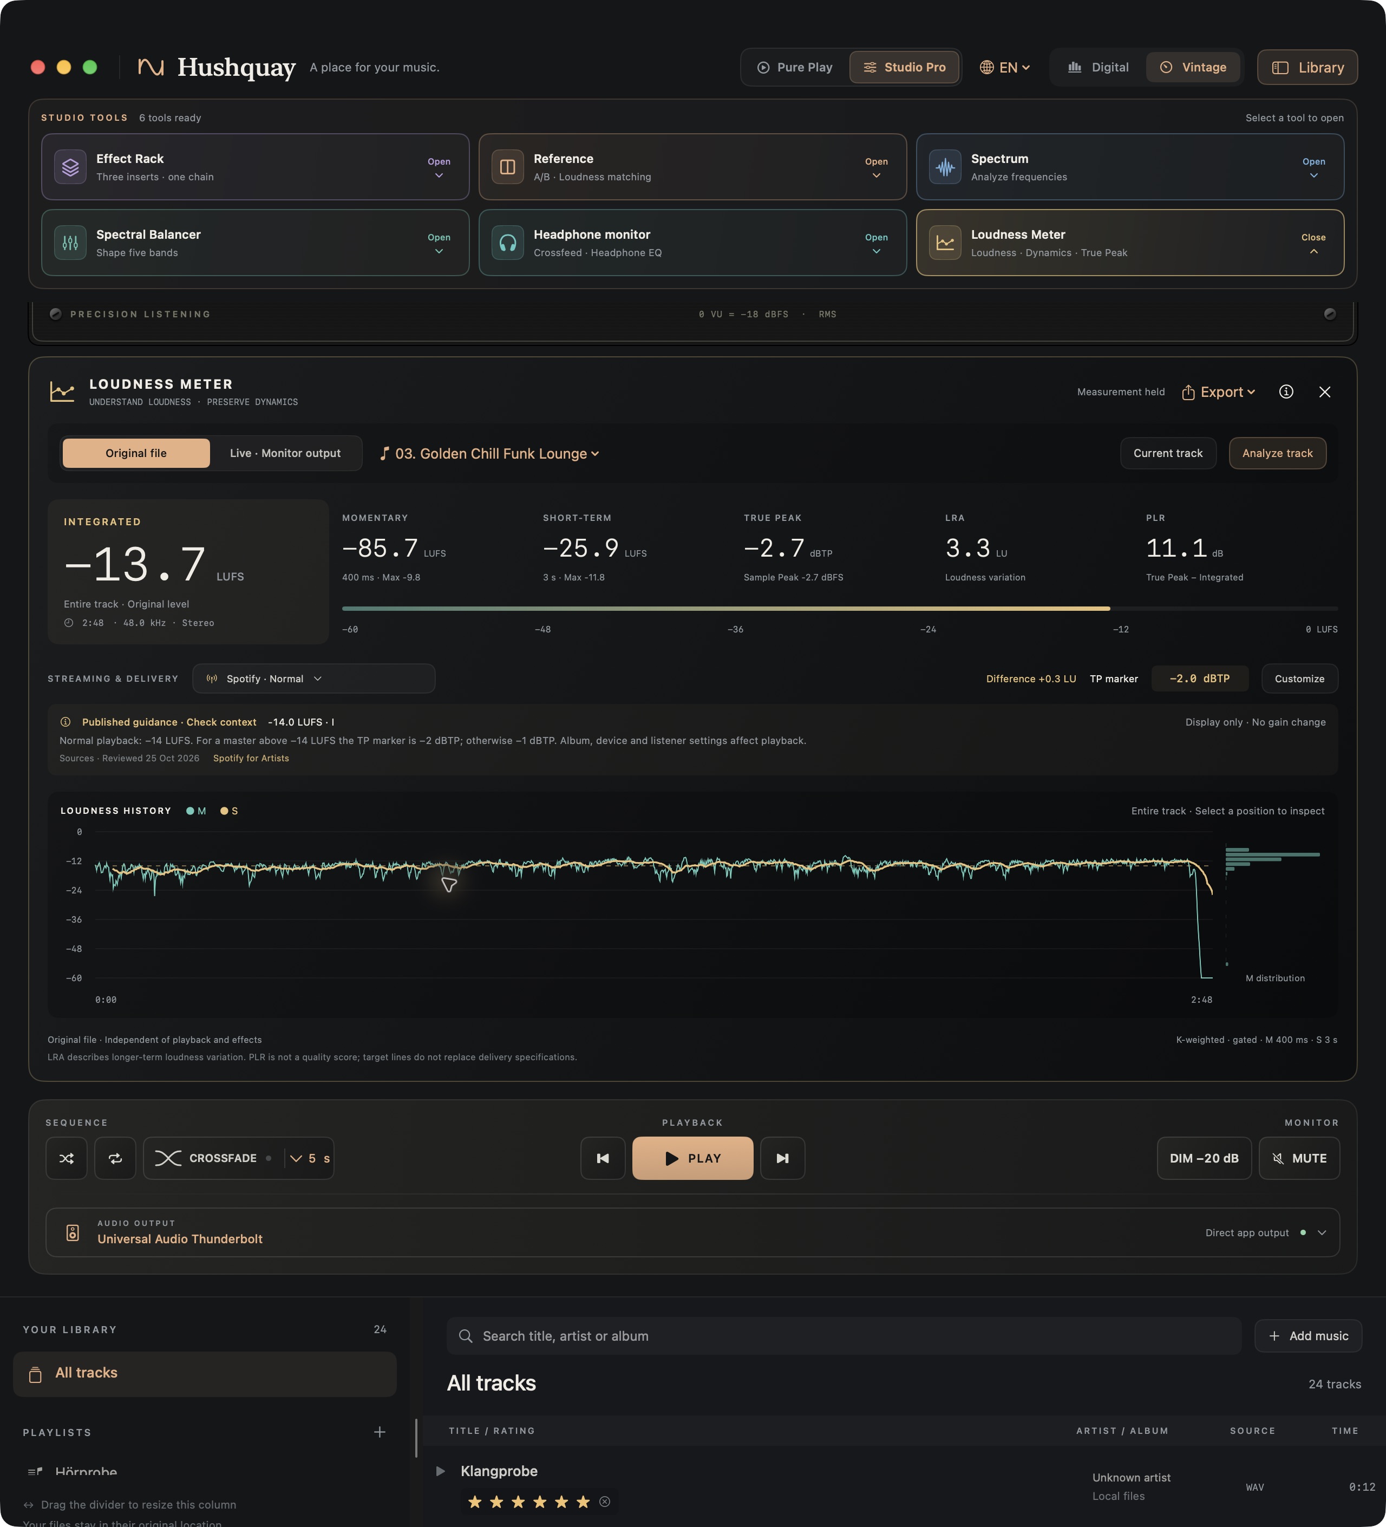Click the loudness history position marker
This screenshot has height=1527, width=1386.
click(x=449, y=884)
